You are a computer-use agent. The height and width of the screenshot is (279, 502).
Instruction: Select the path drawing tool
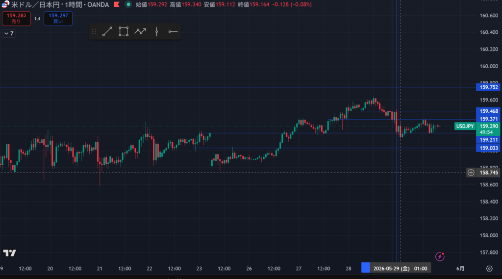click(x=140, y=31)
